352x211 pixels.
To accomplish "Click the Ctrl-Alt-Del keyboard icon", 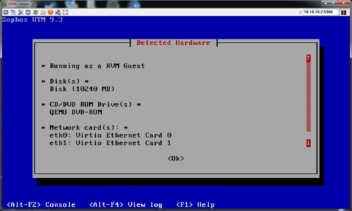I will point(43,12).
